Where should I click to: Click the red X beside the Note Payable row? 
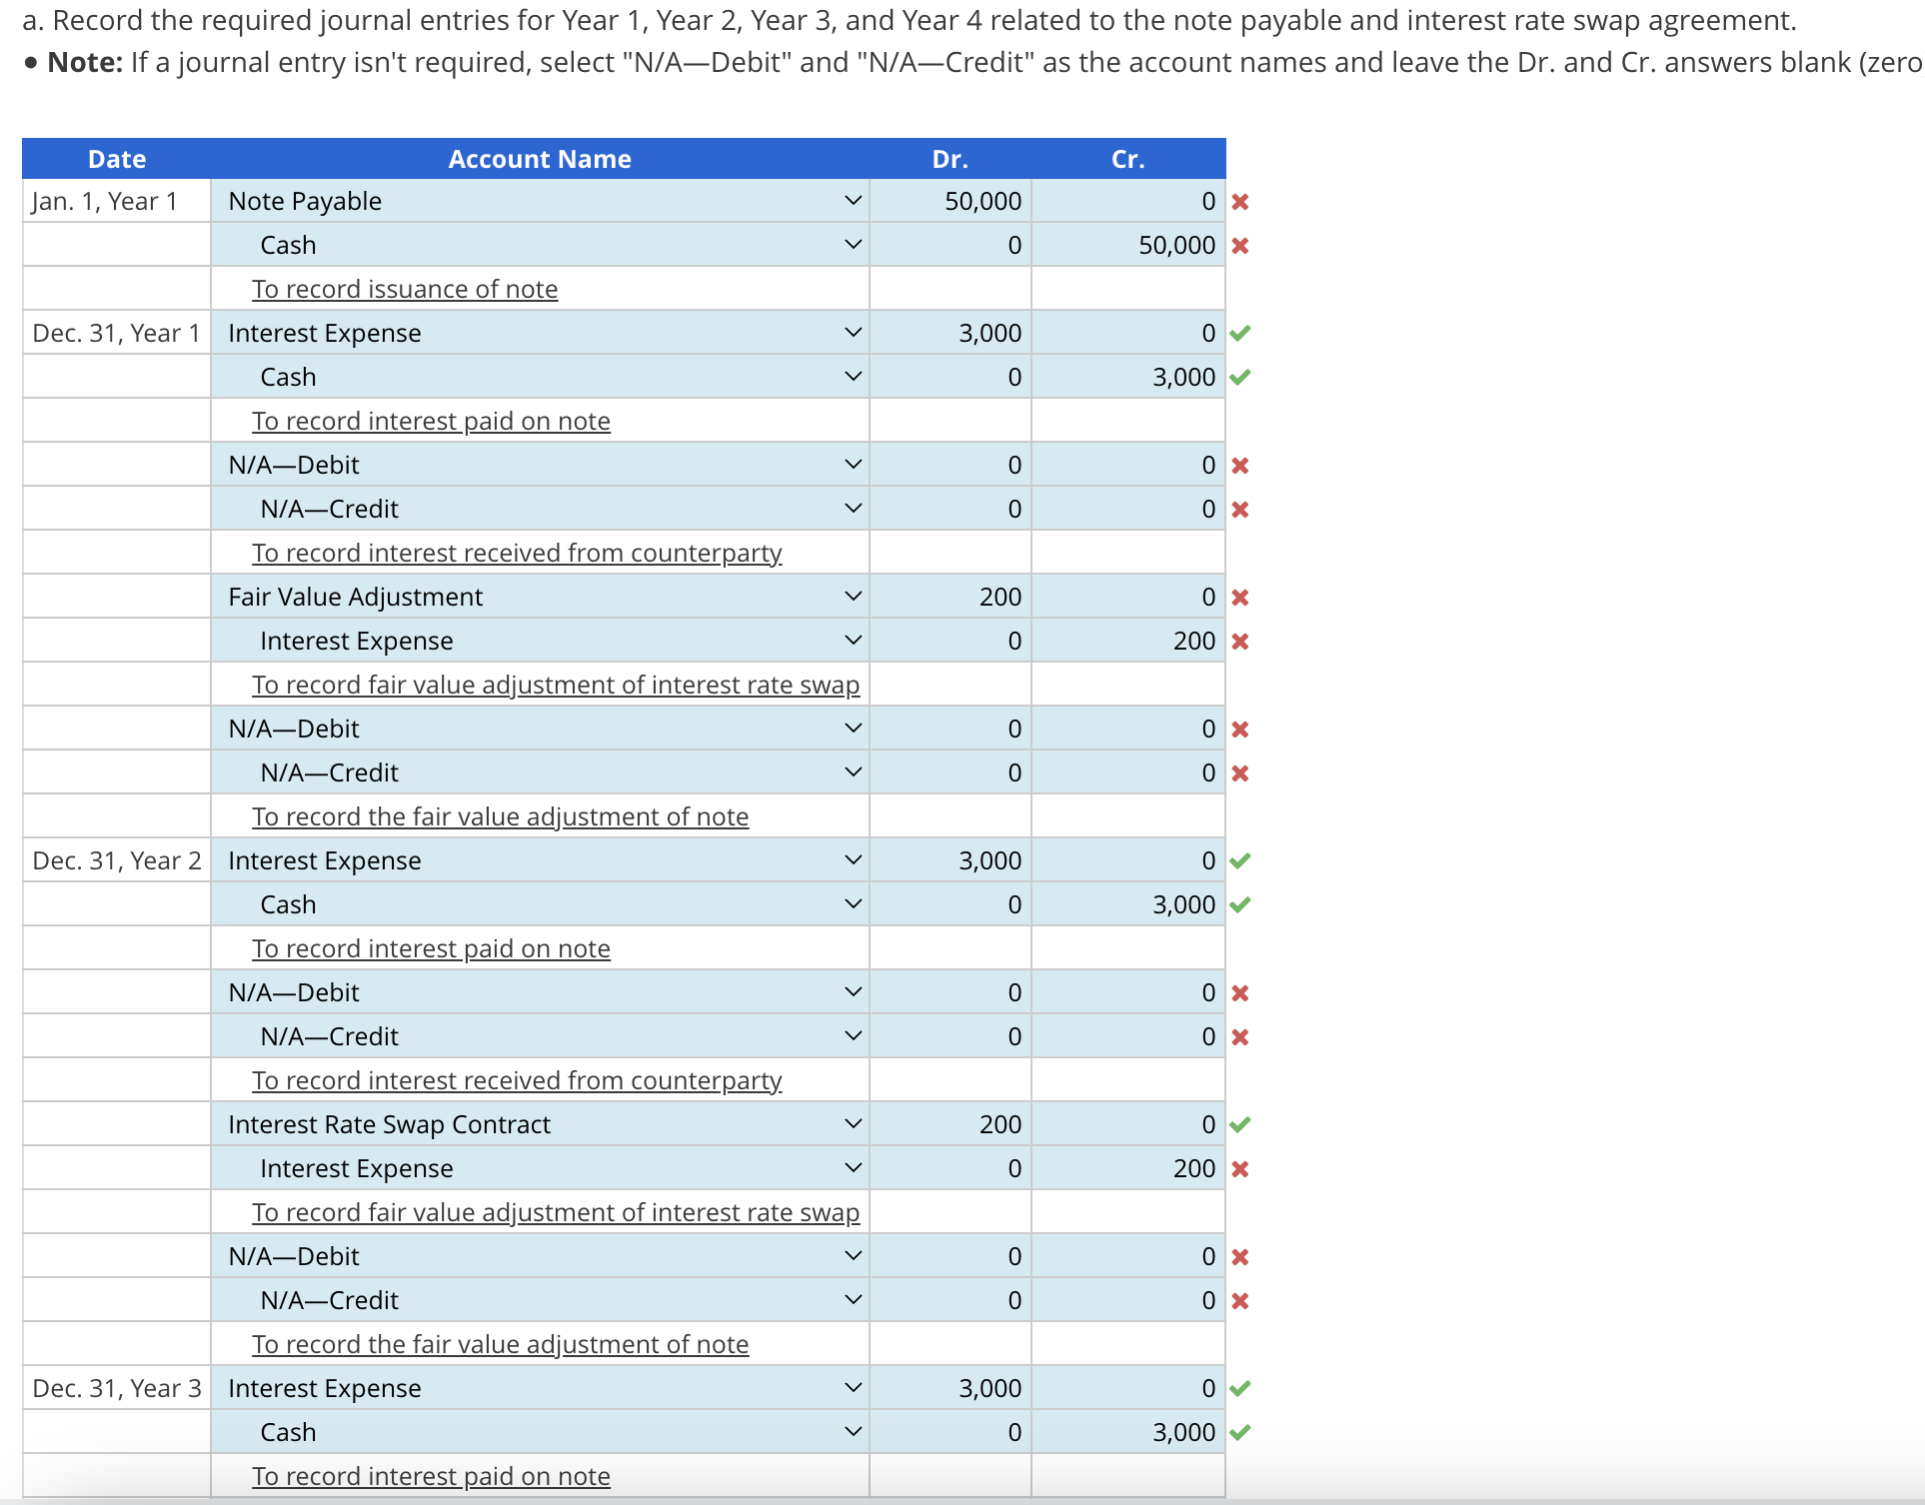1240,202
